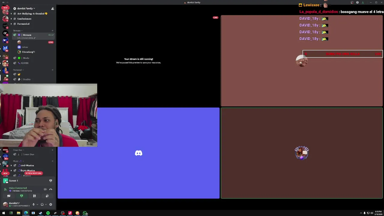Open input device options arrow

(37, 205)
